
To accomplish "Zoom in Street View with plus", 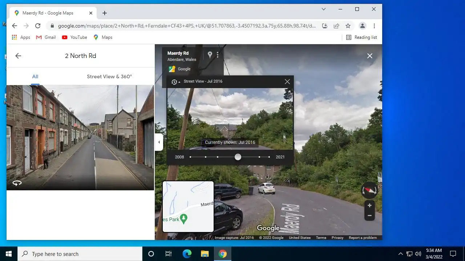I will tap(369, 206).
